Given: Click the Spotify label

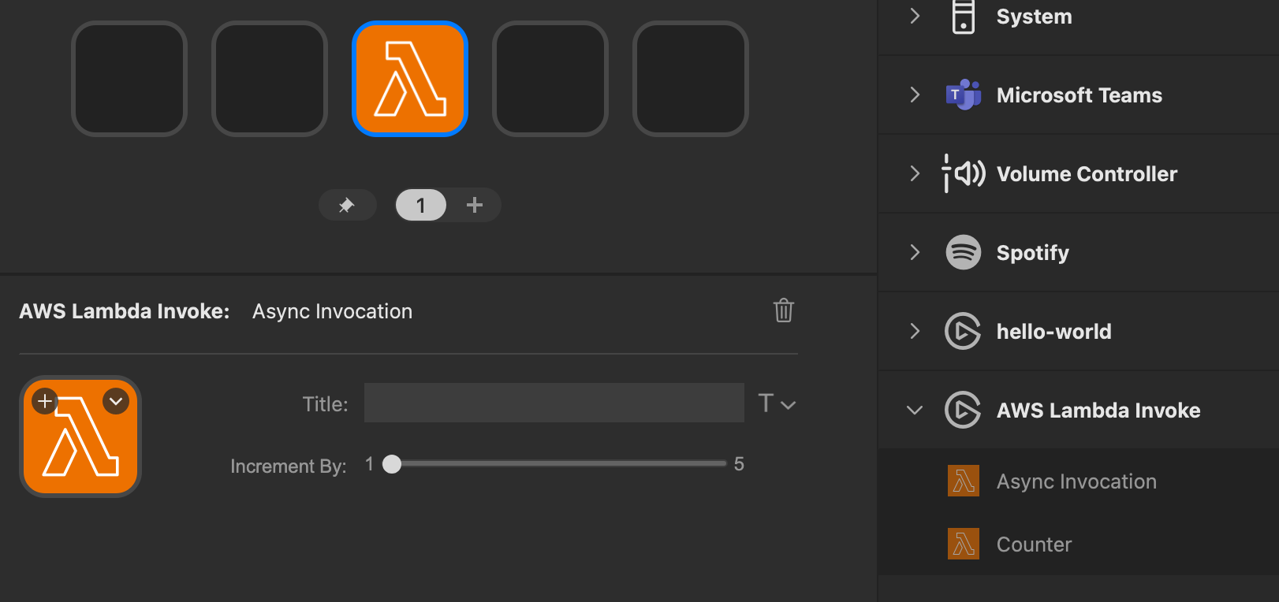Looking at the screenshot, I should point(1033,253).
